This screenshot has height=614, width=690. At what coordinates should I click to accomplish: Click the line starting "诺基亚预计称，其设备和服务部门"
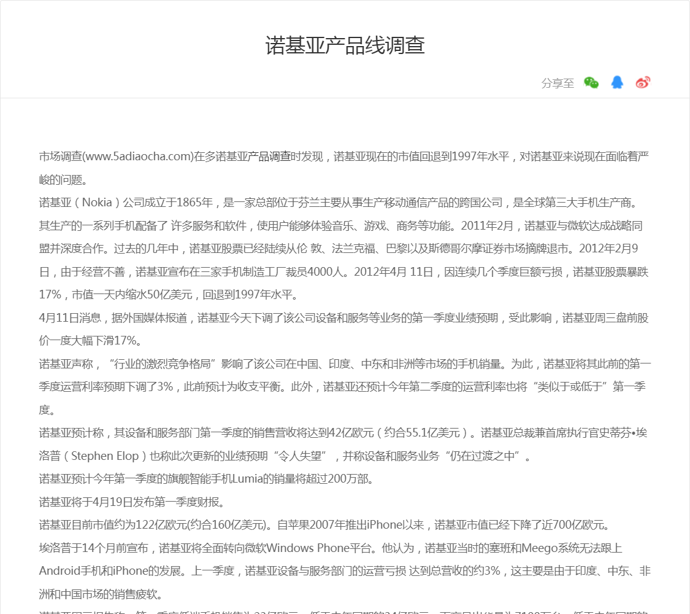tap(343, 432)
